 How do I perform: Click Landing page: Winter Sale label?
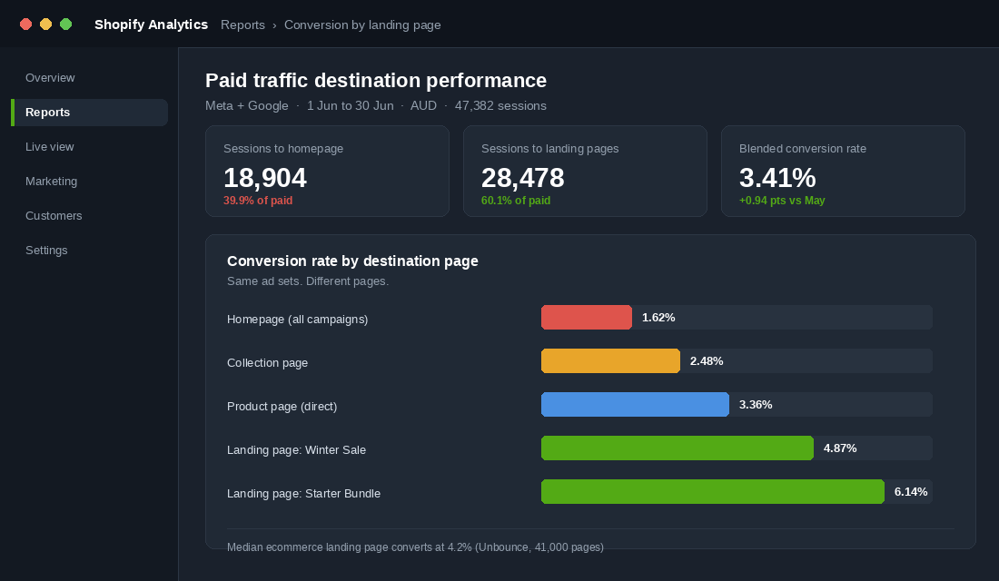pos(296,449)
